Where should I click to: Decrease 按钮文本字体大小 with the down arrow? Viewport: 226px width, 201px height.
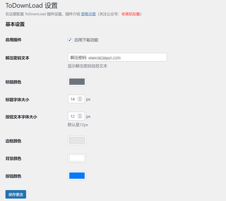click(80, 117)
